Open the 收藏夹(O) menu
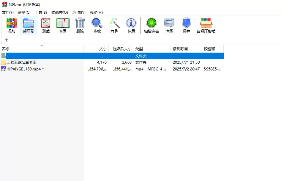This screenshot has height=181, width=281. [60, 12]
